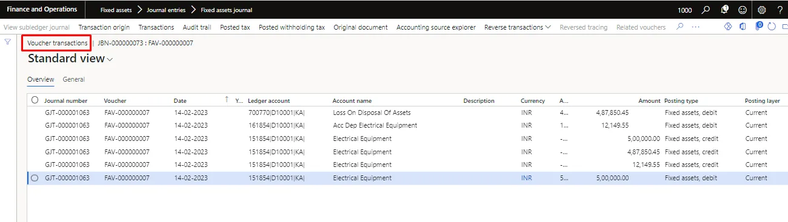Click the Finance and Operations home title
This screenshot has width=788, height=222.
tap(42, 10)
